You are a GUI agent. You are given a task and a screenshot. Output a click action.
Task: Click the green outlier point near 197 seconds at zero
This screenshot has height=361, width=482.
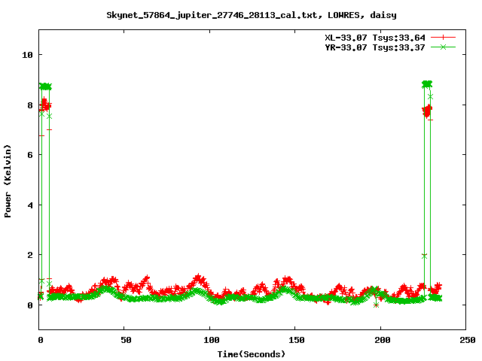[x=376, y=305]
